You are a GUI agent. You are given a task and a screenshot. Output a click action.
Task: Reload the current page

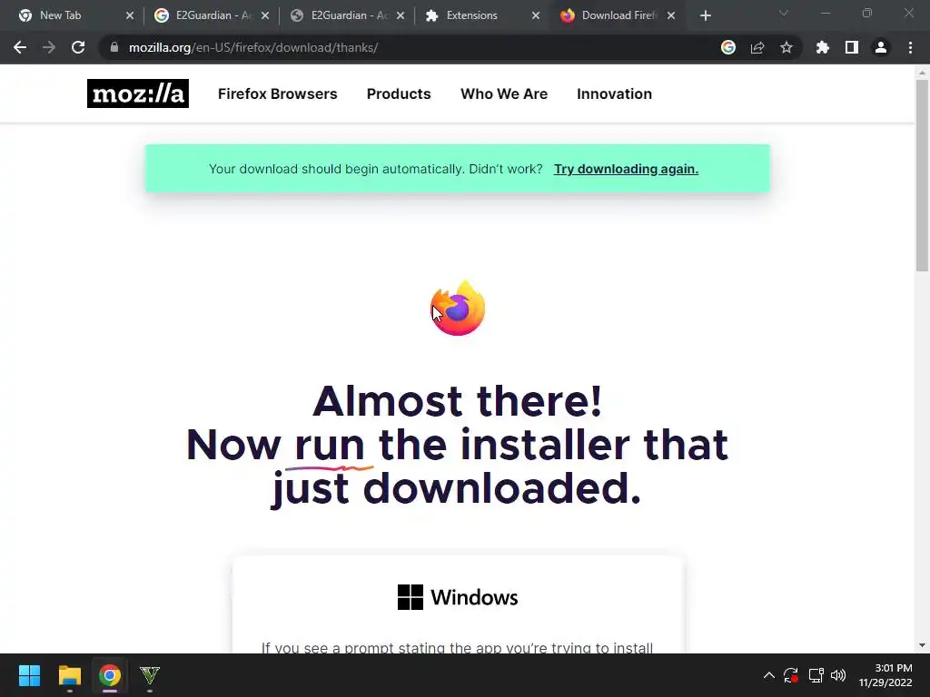pyautogui.click(x=78, y=47)
